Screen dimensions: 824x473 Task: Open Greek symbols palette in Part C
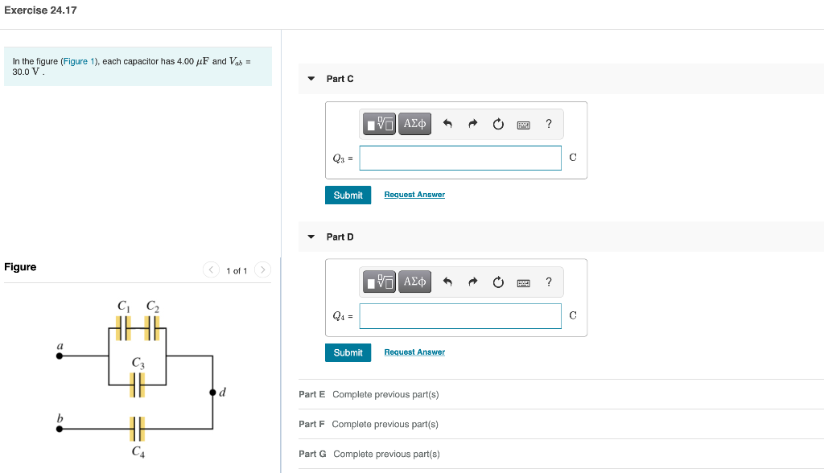pos(414,124)
